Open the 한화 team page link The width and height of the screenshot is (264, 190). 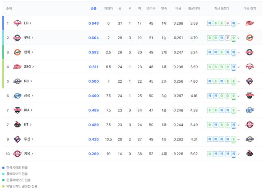click(x=28, y=52)
